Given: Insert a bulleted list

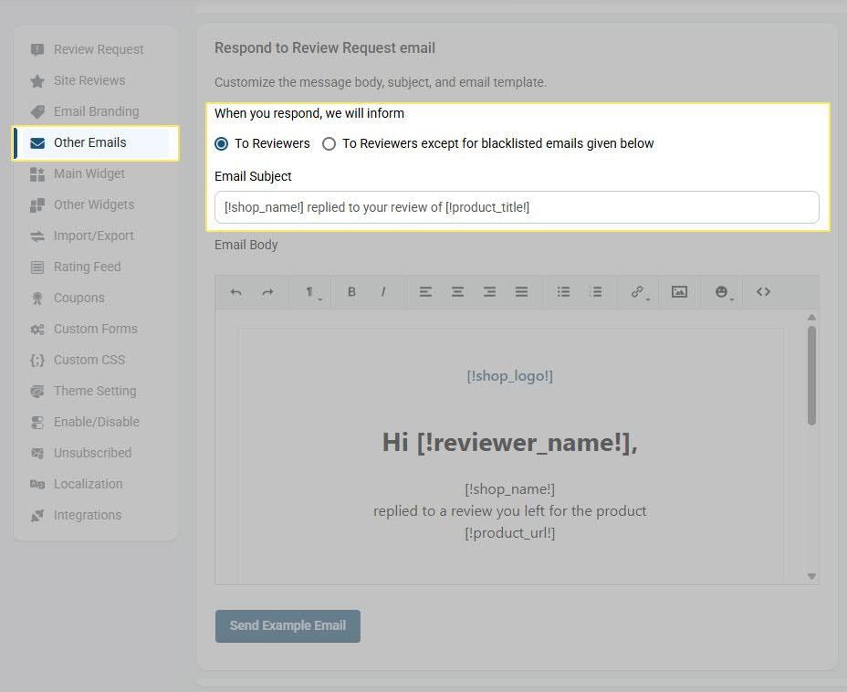Looking at the screenshot, I should tap(563, 291).
